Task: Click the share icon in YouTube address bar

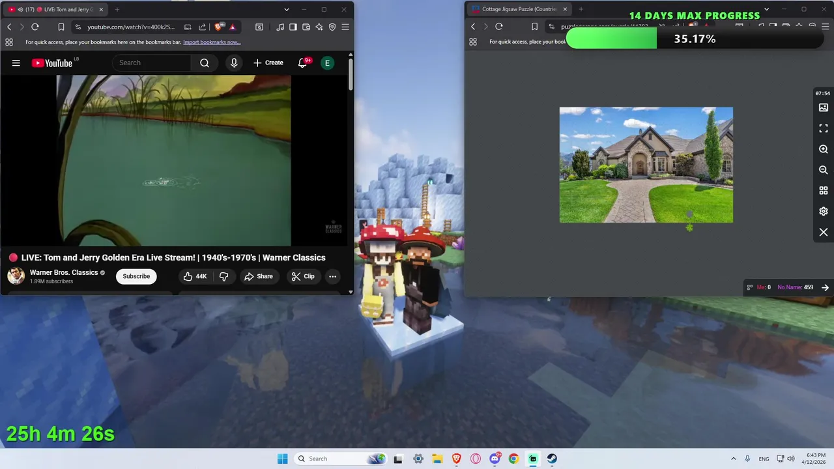Action: click(x=202, y=27)
